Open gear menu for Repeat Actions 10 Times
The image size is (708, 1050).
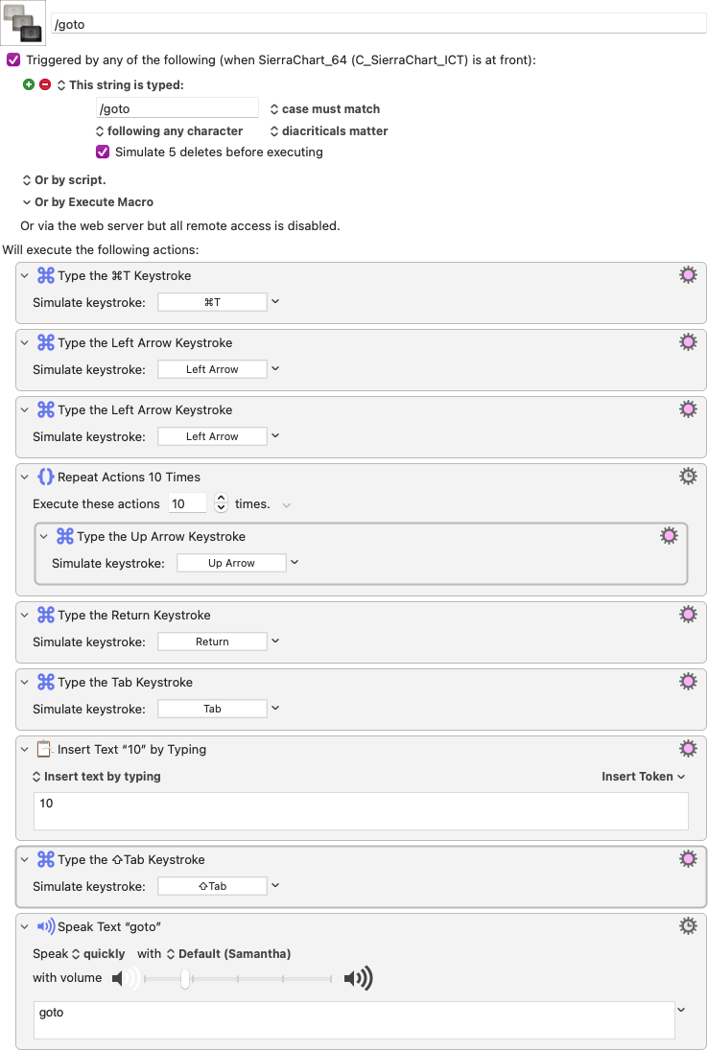pyautogui.click(x=688, y=477)
